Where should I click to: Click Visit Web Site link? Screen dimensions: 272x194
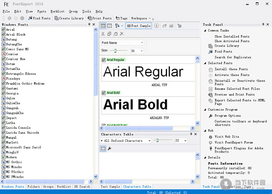coord(227,136)
